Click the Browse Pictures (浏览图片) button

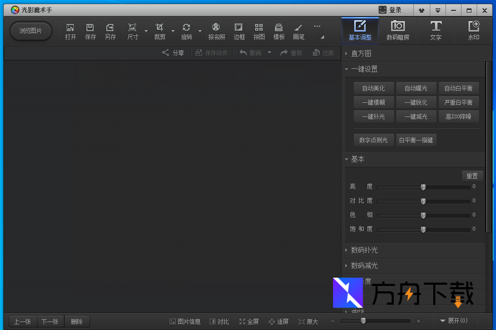(31, 31)
